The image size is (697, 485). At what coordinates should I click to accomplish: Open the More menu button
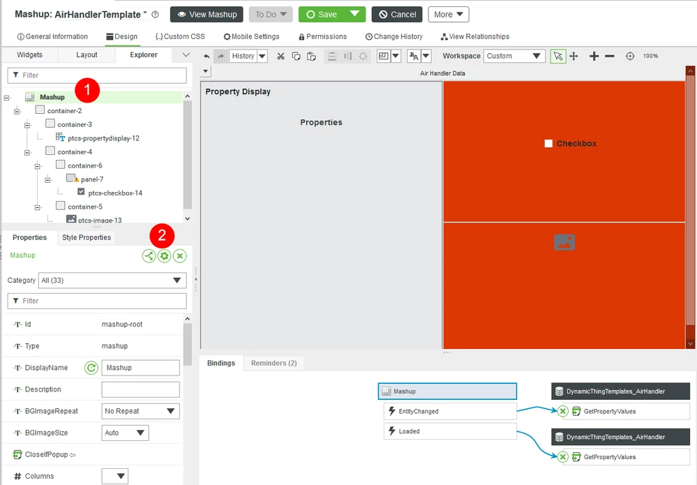click(x=449, y=14)
